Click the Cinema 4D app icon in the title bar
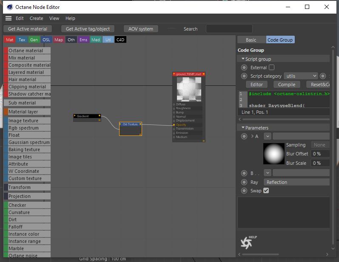The width and height of the screenshot is (339, 262). (10, 7)
